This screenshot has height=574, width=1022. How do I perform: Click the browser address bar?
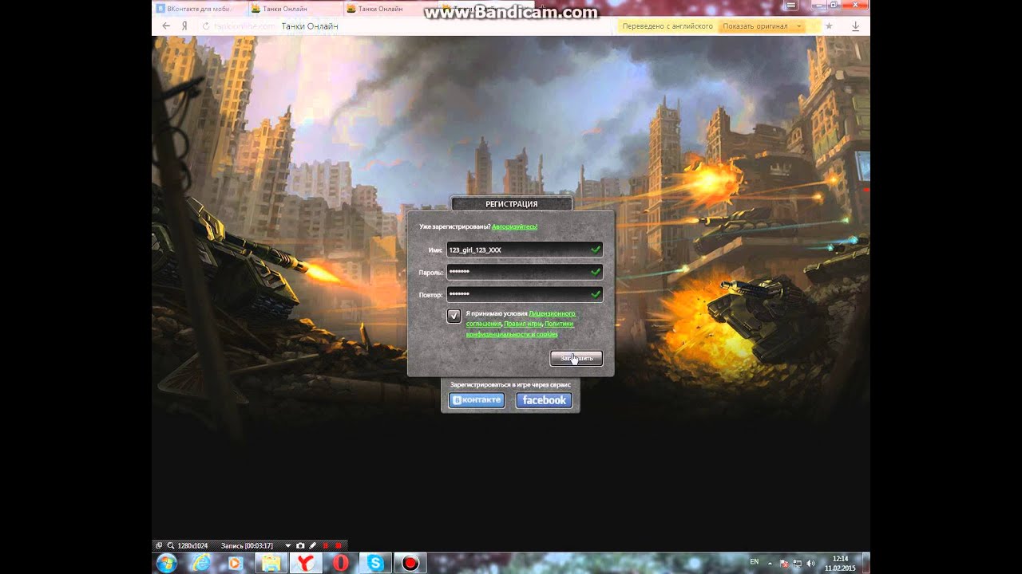coord(407,26)
